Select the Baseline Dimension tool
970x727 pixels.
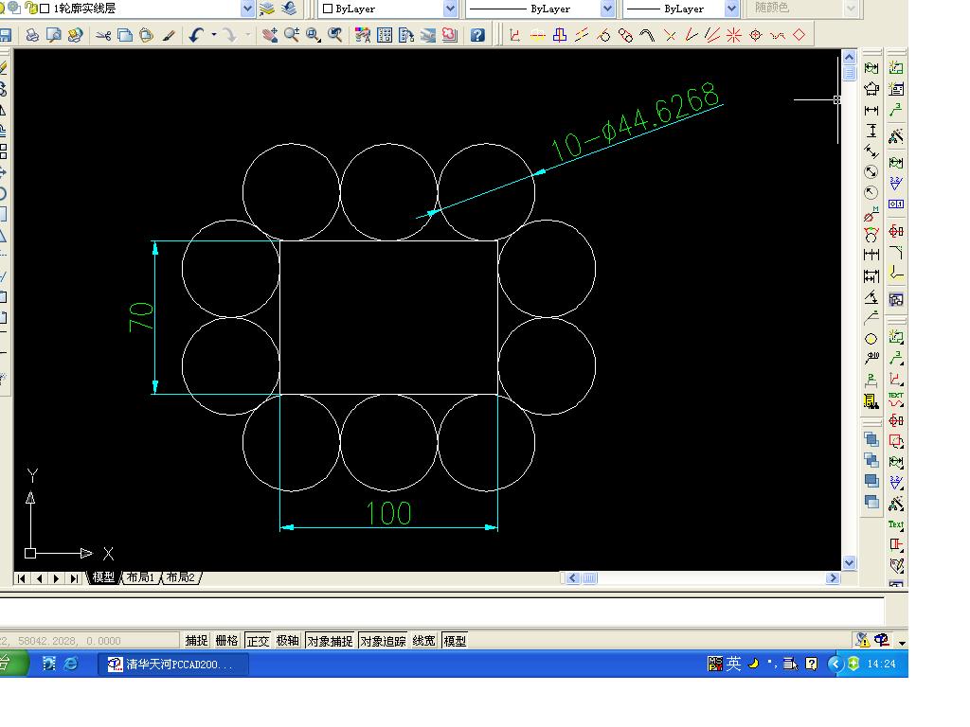871,275
